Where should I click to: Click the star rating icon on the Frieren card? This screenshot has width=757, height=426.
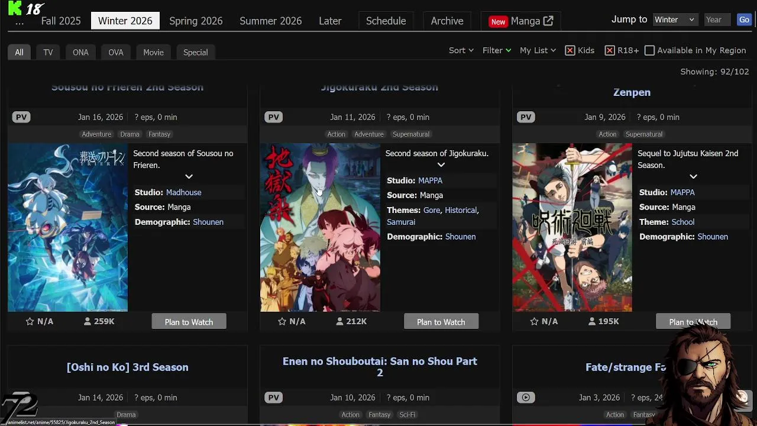click(x=30, y=321)
